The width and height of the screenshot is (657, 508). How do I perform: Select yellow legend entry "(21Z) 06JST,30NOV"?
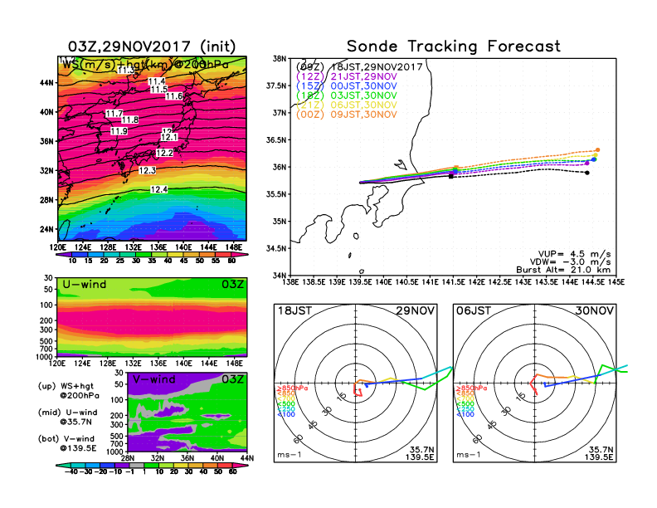pos(347,105)
